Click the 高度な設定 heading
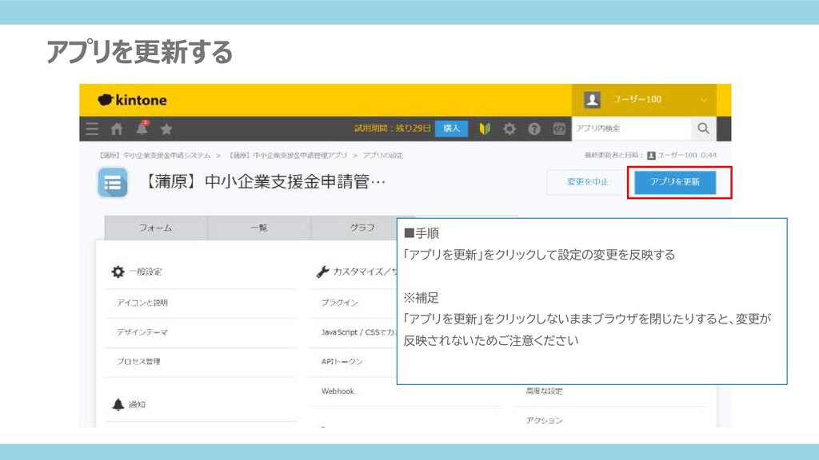 click(x=544, y=391)
